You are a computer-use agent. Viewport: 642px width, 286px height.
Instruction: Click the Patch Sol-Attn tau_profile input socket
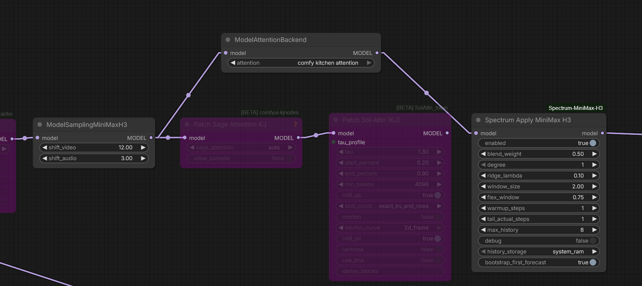333,142
